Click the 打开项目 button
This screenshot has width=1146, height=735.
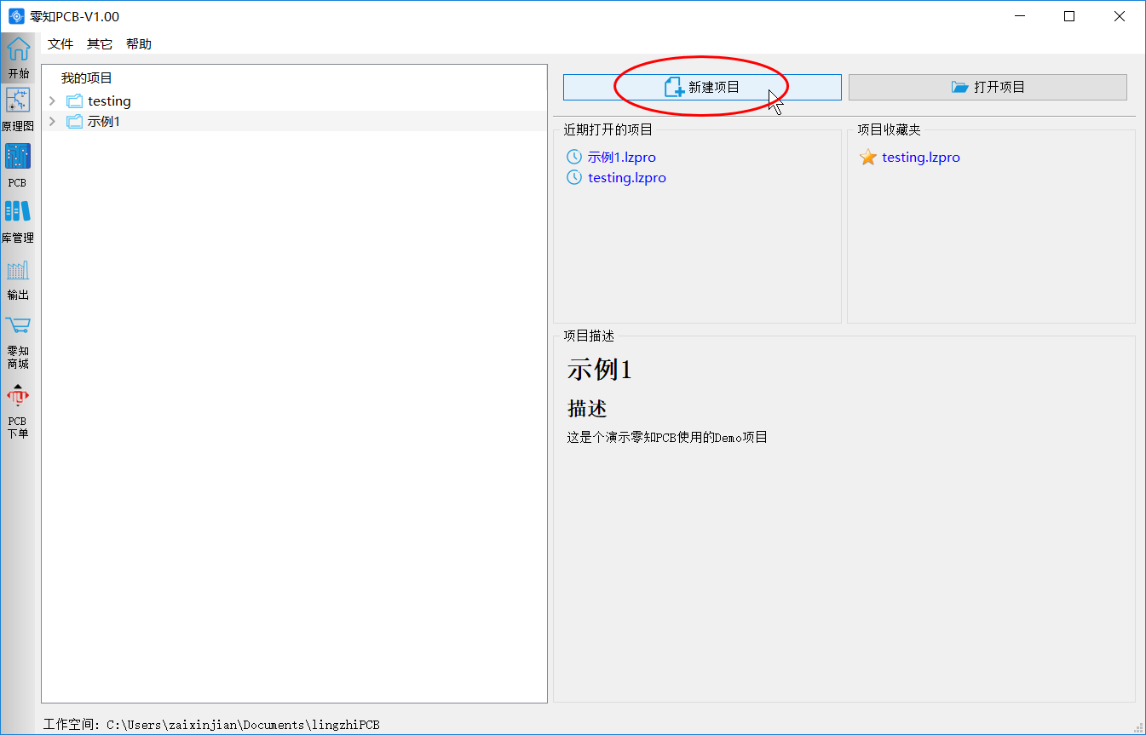point(988,87)
